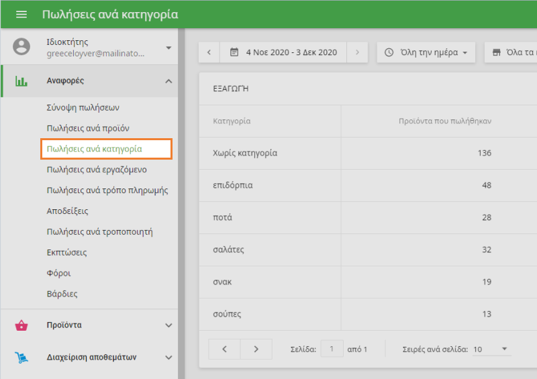Click the green reports chart icon
The height and width of the screenshot is (379, 537).
pos(21,81)
